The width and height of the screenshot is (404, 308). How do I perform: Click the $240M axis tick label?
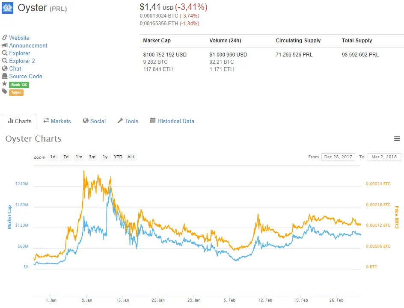pyautogui.click(x=22, y=184)
